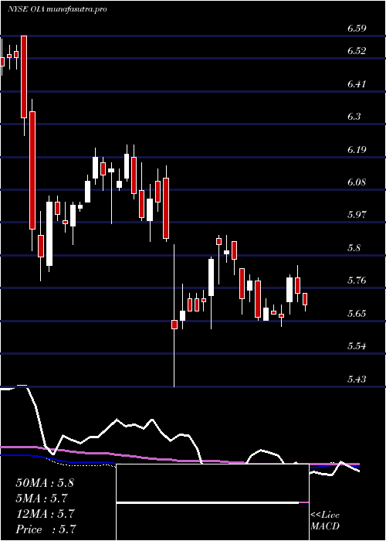Image resolution: width=386 pixels, height=541 pixels.
Task: Click the 6.3 price axis label
Action: click(x=354, y=117)
